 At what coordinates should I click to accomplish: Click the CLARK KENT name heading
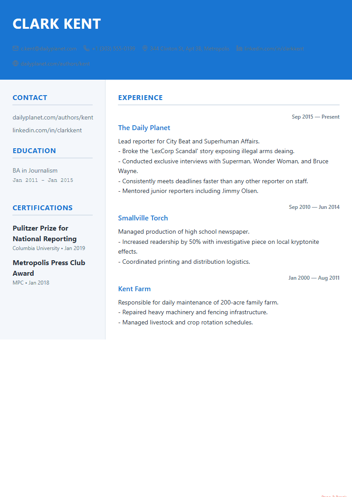coord(57,24)
